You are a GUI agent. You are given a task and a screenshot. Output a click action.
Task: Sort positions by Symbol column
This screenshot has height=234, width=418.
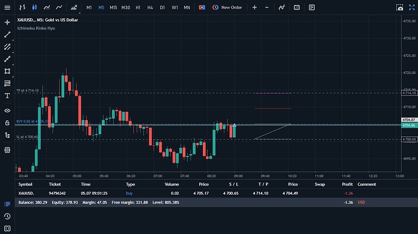(25, 184)
